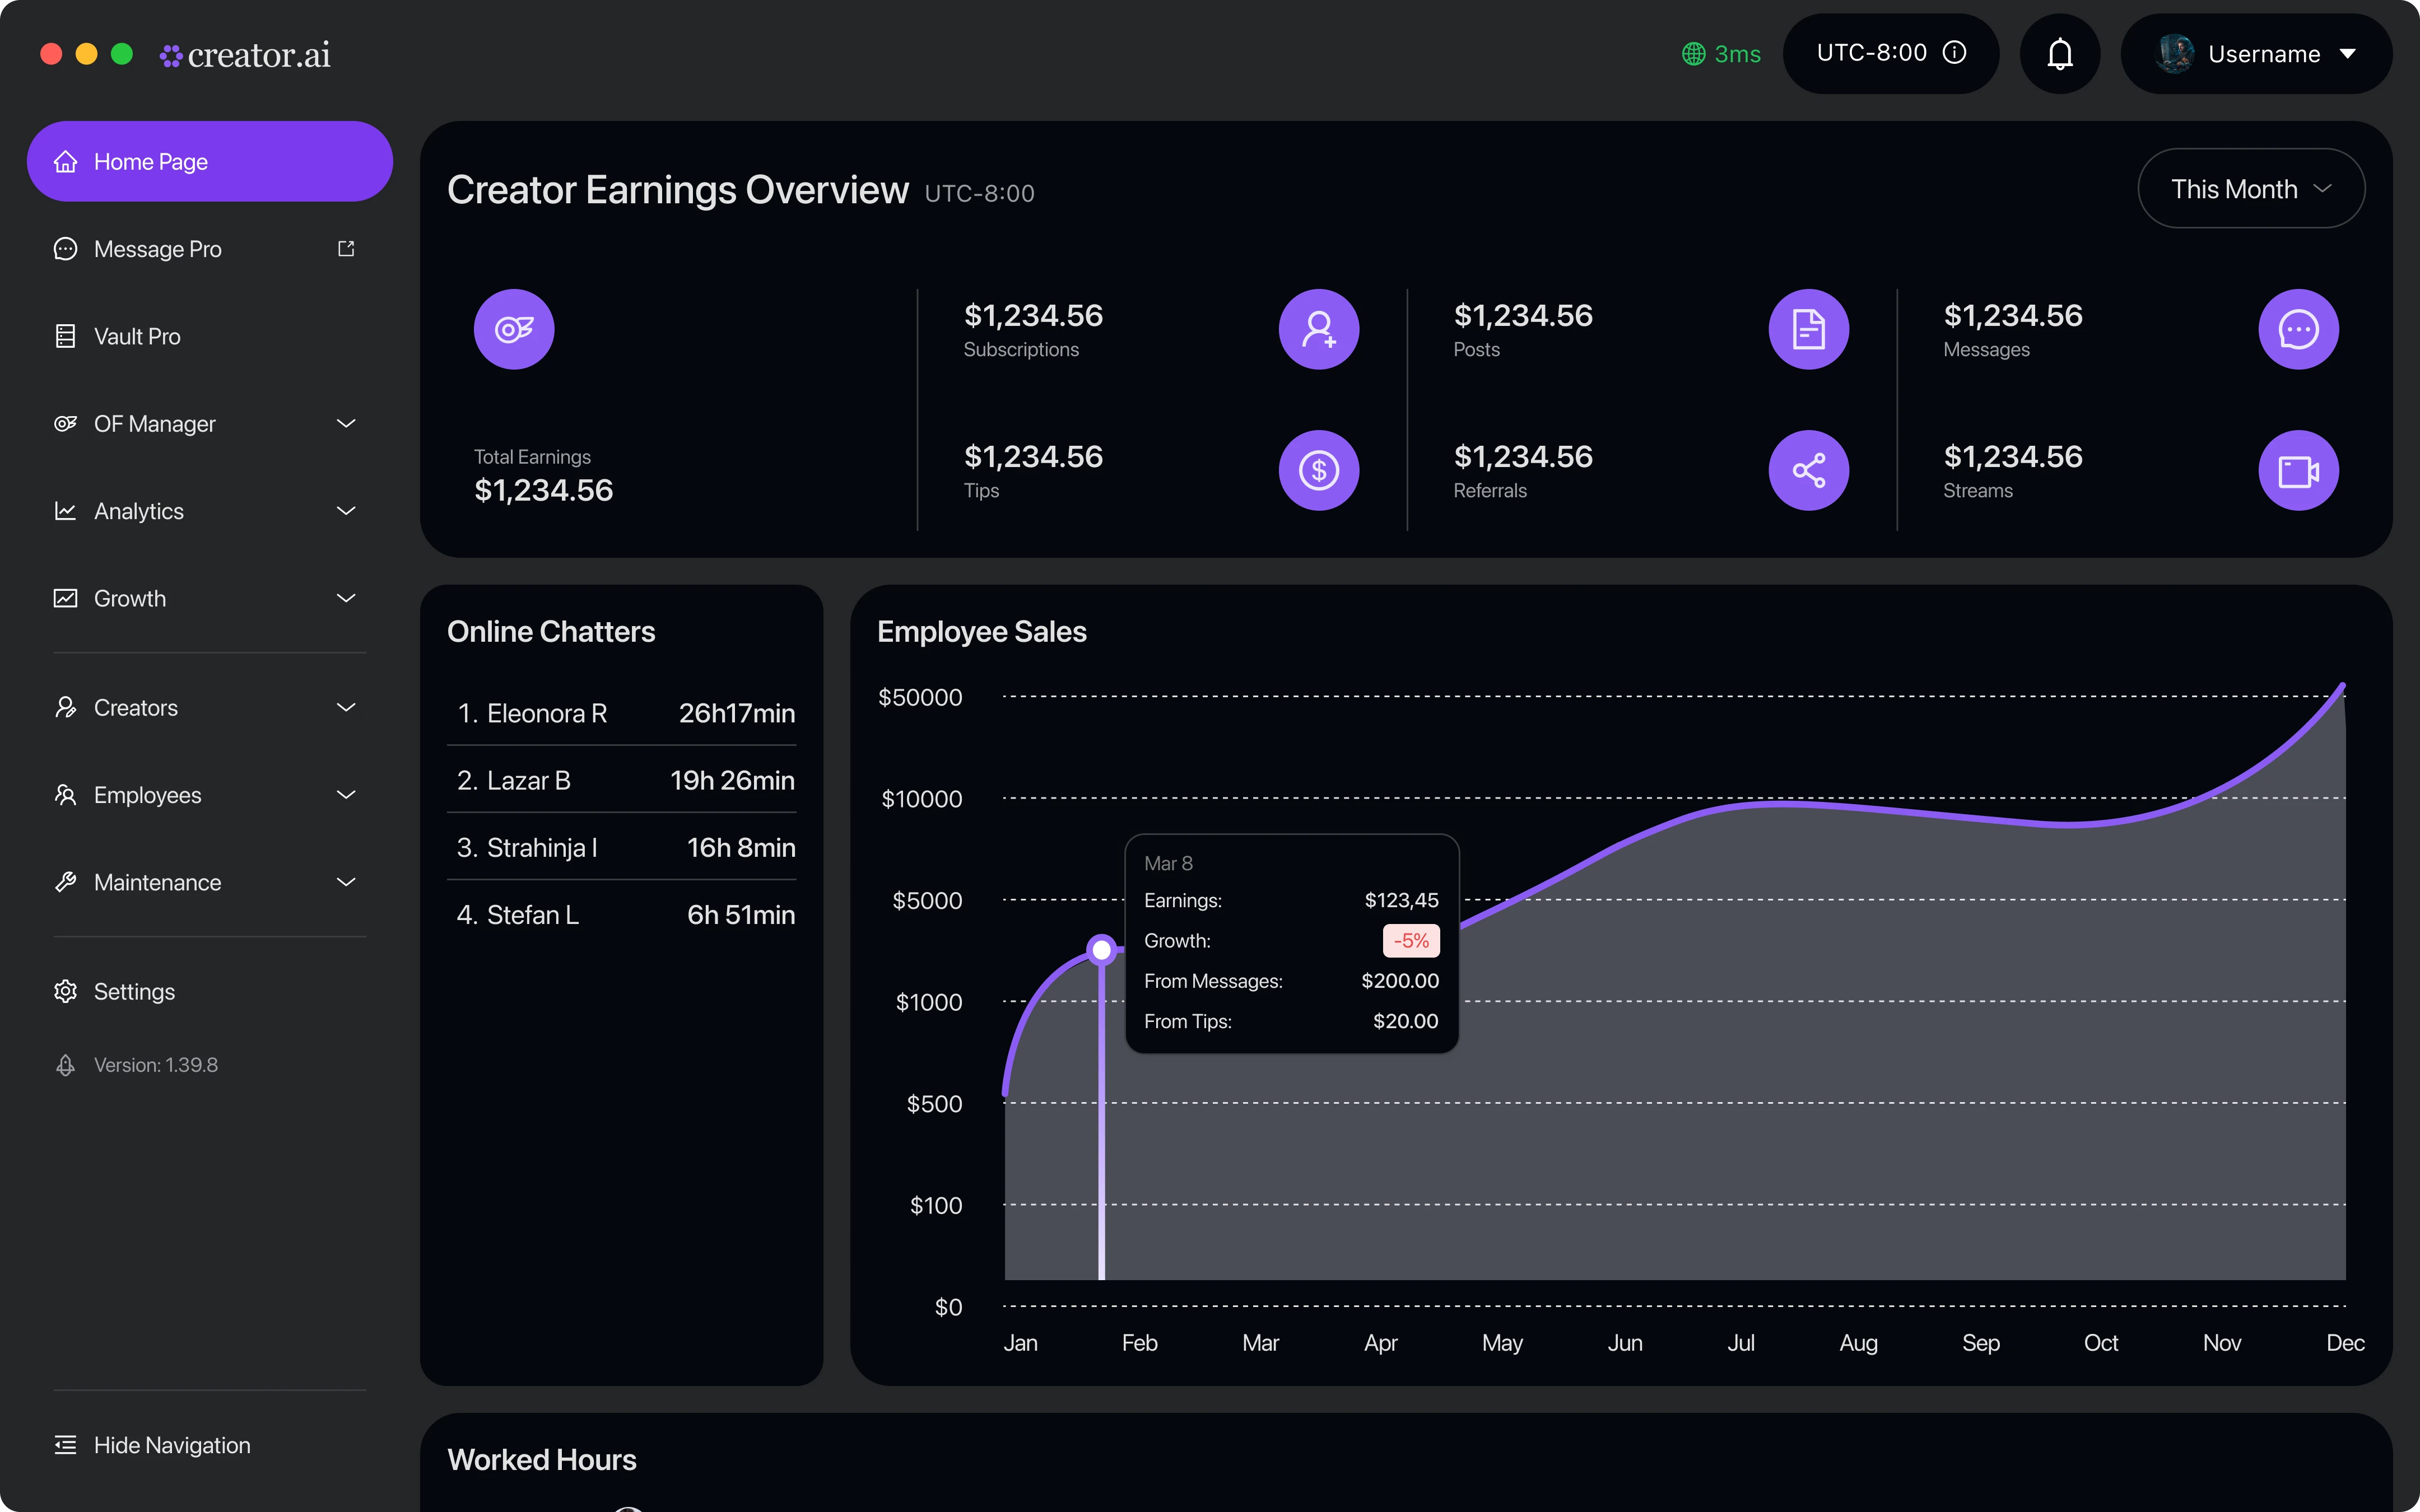The height and width of the screenshot is (1512, 2420).
Task: Click the Referrals share icon
Action: tap(1808, 470)
